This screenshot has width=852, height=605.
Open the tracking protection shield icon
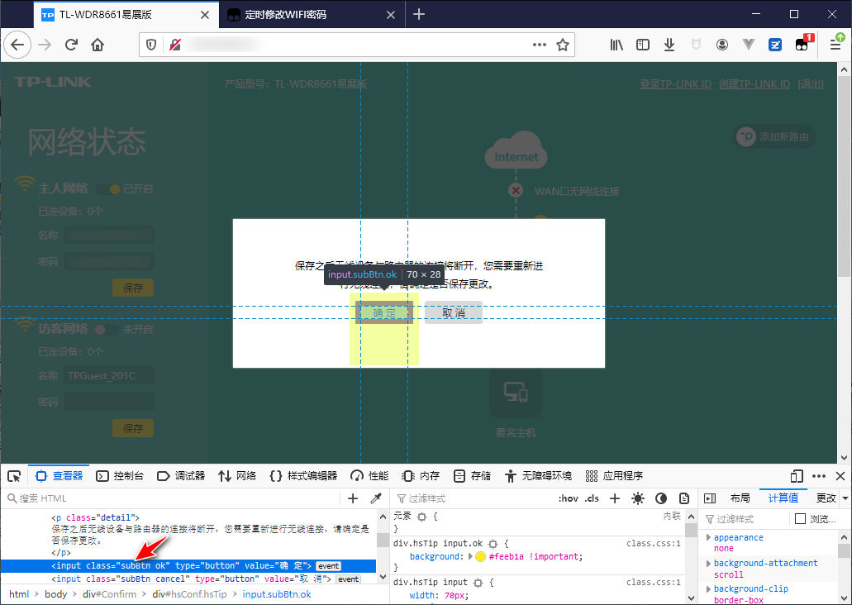click(151, 45)
